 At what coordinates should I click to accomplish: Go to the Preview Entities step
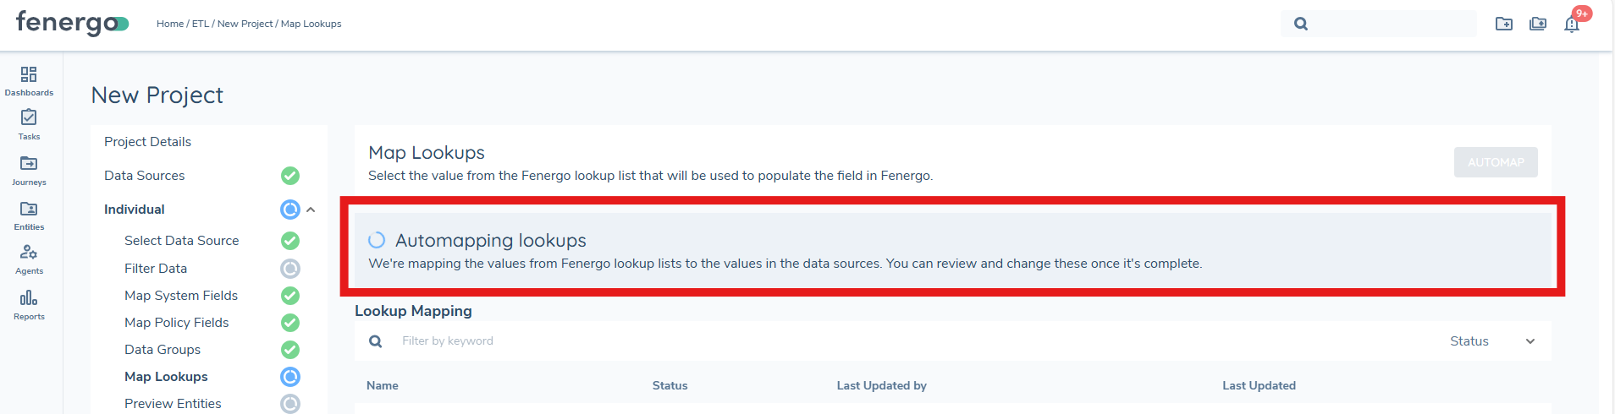tap(173, 404)
